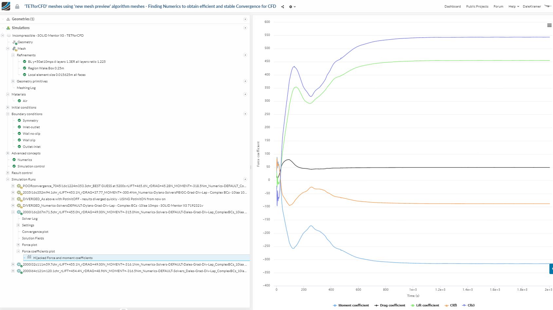This screenshot has width=553, height=310.
Task: Go to Public Projects
Action: pyautogui.click(x=477, y=7)
